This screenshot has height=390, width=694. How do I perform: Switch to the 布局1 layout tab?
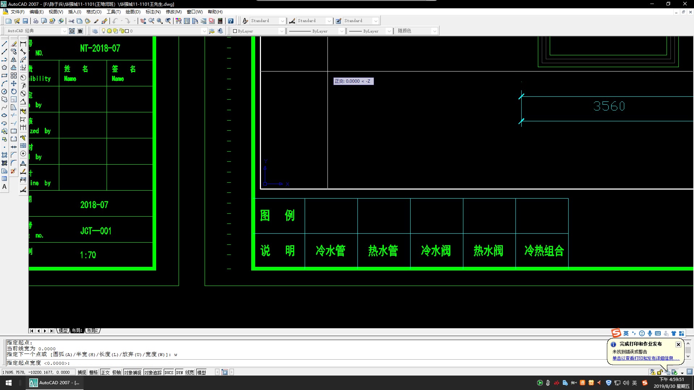(77, 330)
